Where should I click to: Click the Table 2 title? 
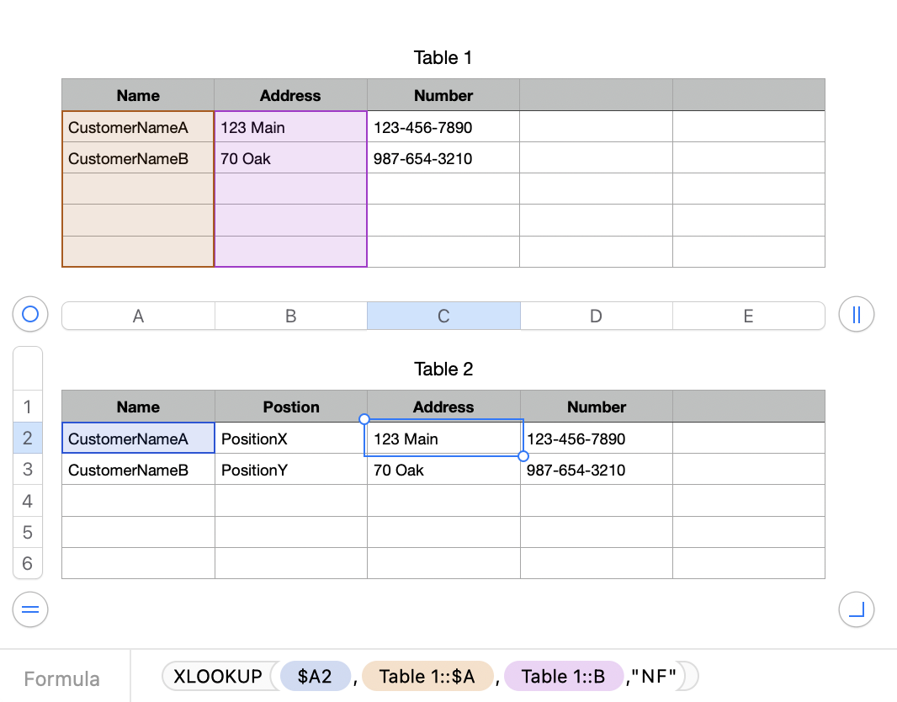point(443,369)
